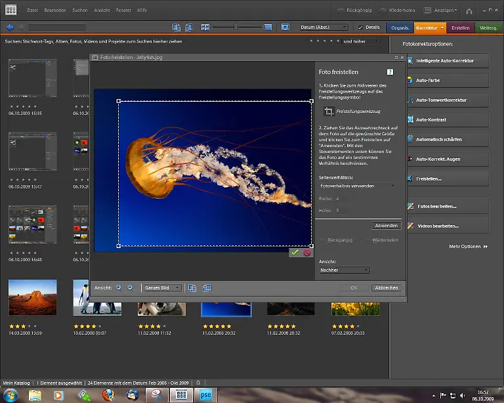Viewport: 504px width, 403px height.
Task: Open the help question mark in Foto freistellen
Action: pyautogui.click(x=390, y=72)
